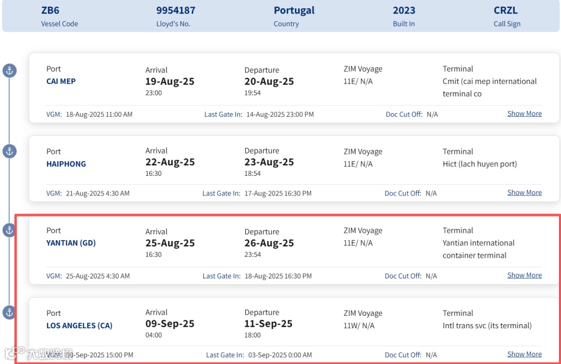
Task: Expand Show More for Los Angeles port
Action: pos(524,354)
